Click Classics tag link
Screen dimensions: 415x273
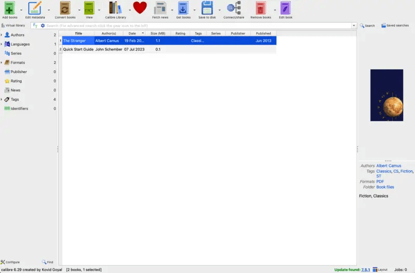pos(383,171)
